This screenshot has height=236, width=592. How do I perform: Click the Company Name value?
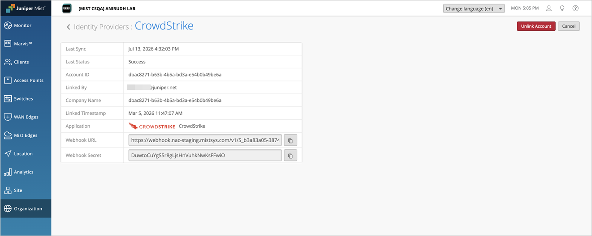(175, 101)
